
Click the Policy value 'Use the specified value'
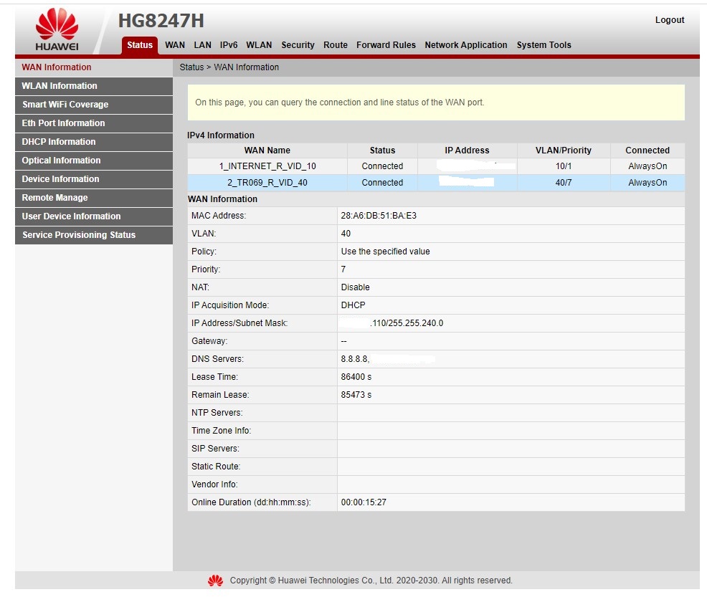[x=386, y=252]
